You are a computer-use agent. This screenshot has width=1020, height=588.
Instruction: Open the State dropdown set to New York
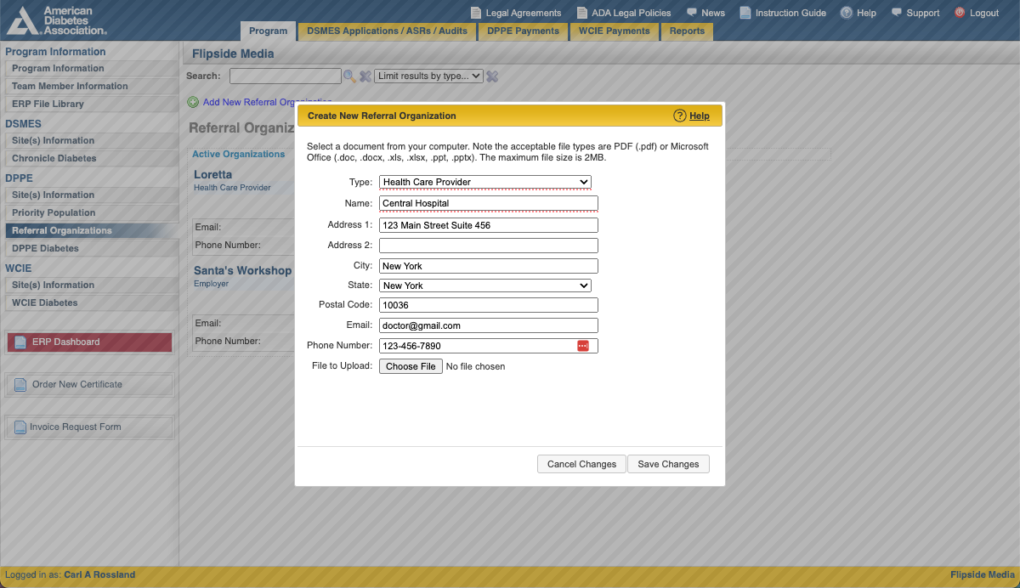484,285
